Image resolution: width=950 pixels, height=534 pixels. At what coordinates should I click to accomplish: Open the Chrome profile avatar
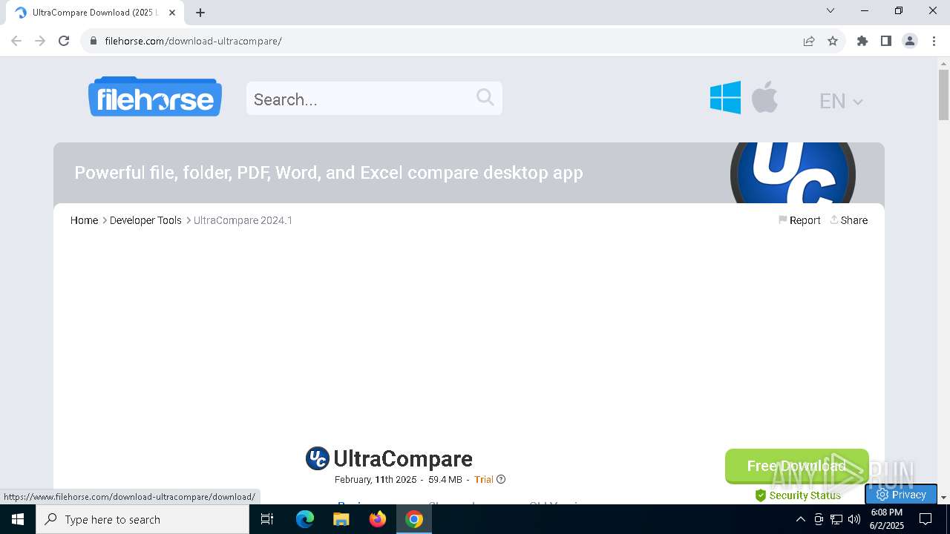[910, 41]
